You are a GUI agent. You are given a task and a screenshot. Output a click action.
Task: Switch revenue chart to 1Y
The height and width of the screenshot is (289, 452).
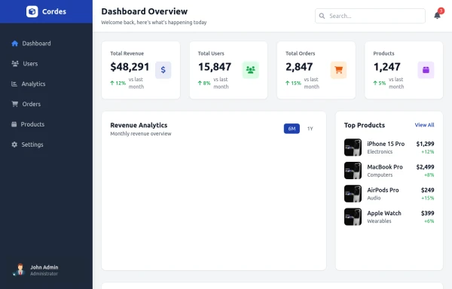point(310,129)
